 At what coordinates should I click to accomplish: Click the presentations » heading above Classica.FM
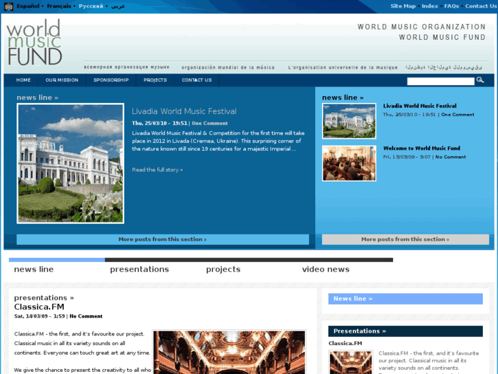coord(44,298)
